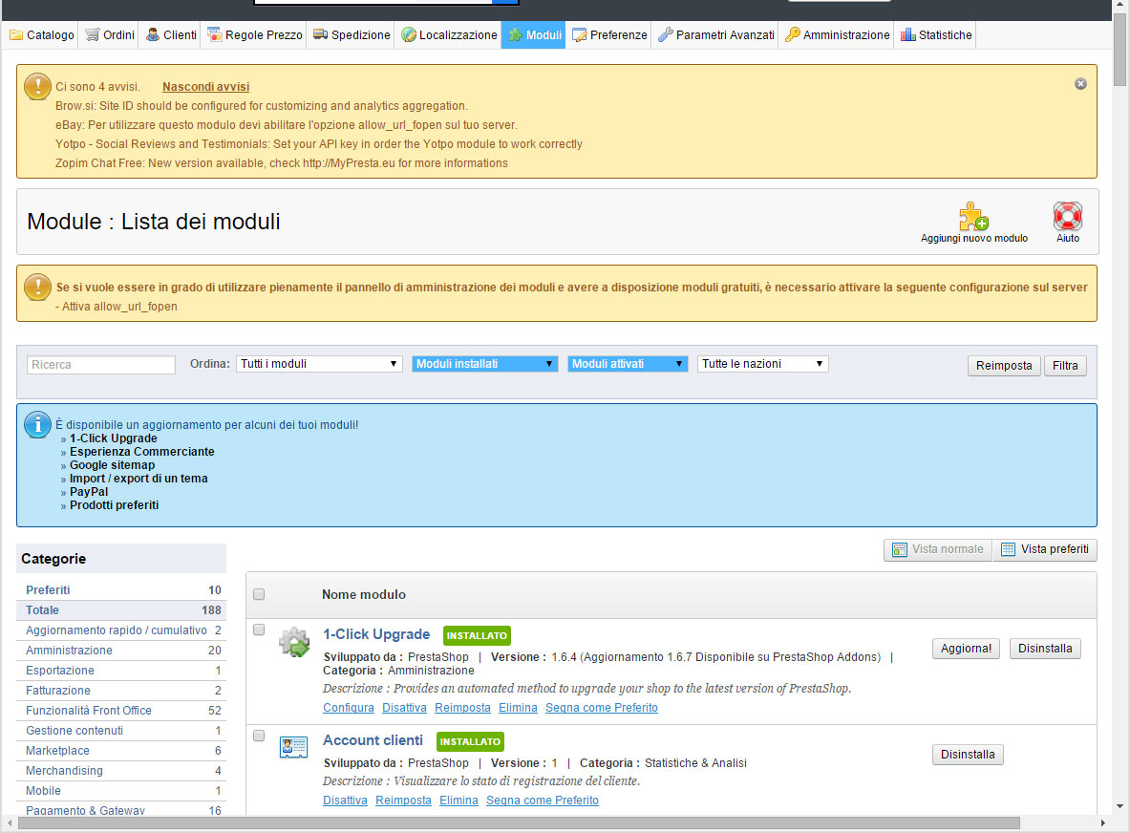
Task: Open the Spedizione menu
Action: click(x=352, y=35)
